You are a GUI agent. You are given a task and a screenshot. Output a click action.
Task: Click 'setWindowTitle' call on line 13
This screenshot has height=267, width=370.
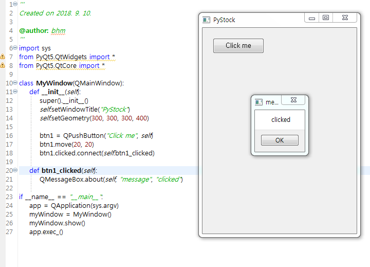click(x=75, y=110)
